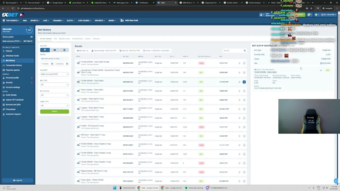Switch to the Autosale tab
Viewport: 340px width, 191px height.
96,39
